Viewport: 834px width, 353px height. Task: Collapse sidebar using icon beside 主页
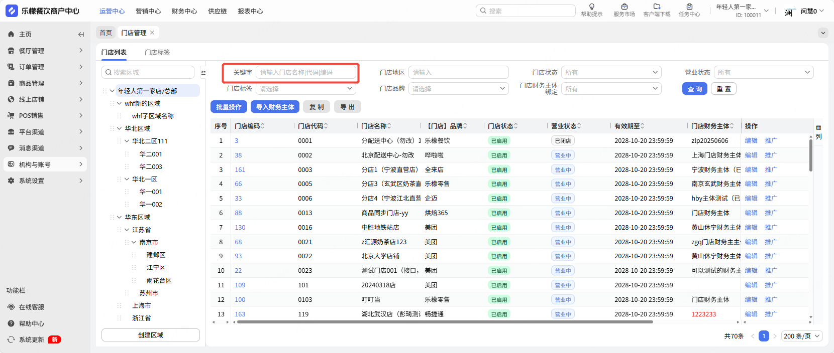point(81,35)
